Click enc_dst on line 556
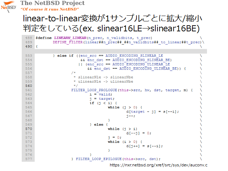Image resolution: width=228 pixels, height=171 pixels. tap(102, 69)
